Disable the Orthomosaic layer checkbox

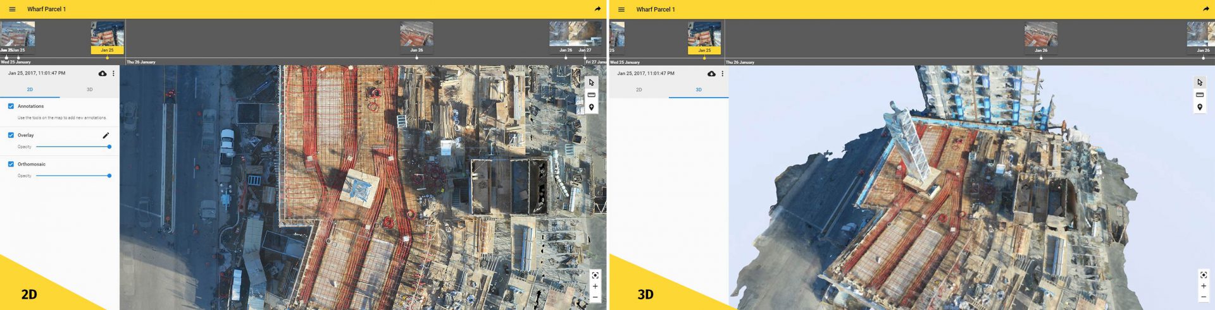click(11, 164)
